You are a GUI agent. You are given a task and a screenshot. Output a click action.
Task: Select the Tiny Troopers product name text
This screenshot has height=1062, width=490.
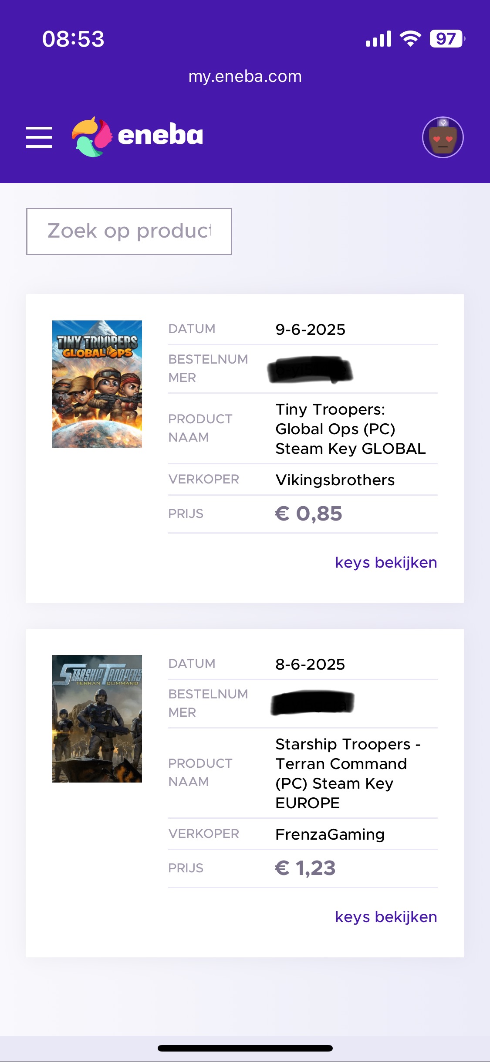[x=351, y=429]
